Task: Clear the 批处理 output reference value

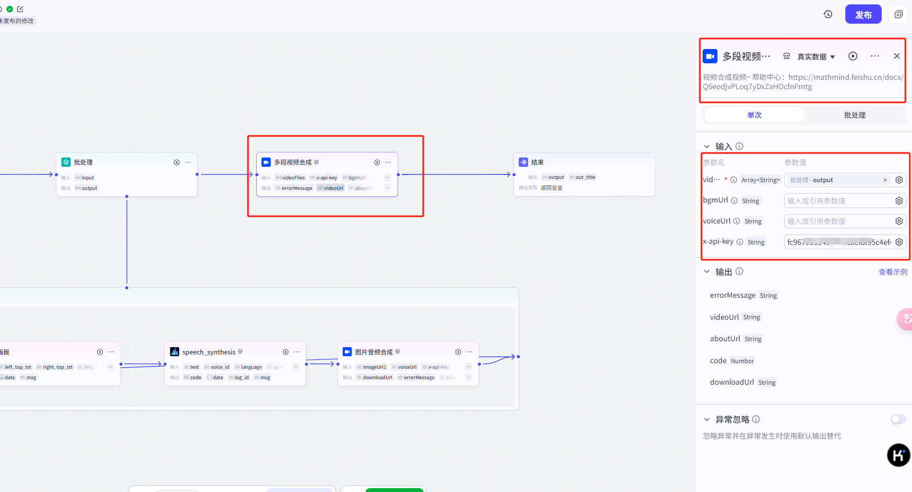Action: [885, 180]
